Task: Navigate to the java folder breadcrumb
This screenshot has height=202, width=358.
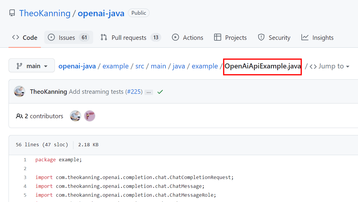Action: 179,66
